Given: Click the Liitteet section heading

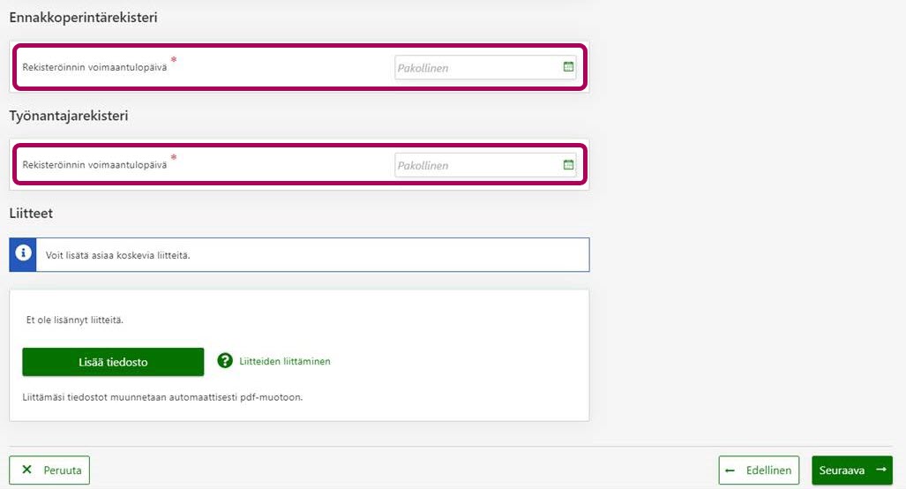Looking at the screenshot, I should (x=31, y=213).
